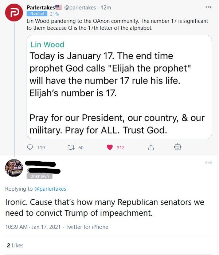Retweet the Parlertakes tweet
This screenshot has width=219, height=255.
71,147
